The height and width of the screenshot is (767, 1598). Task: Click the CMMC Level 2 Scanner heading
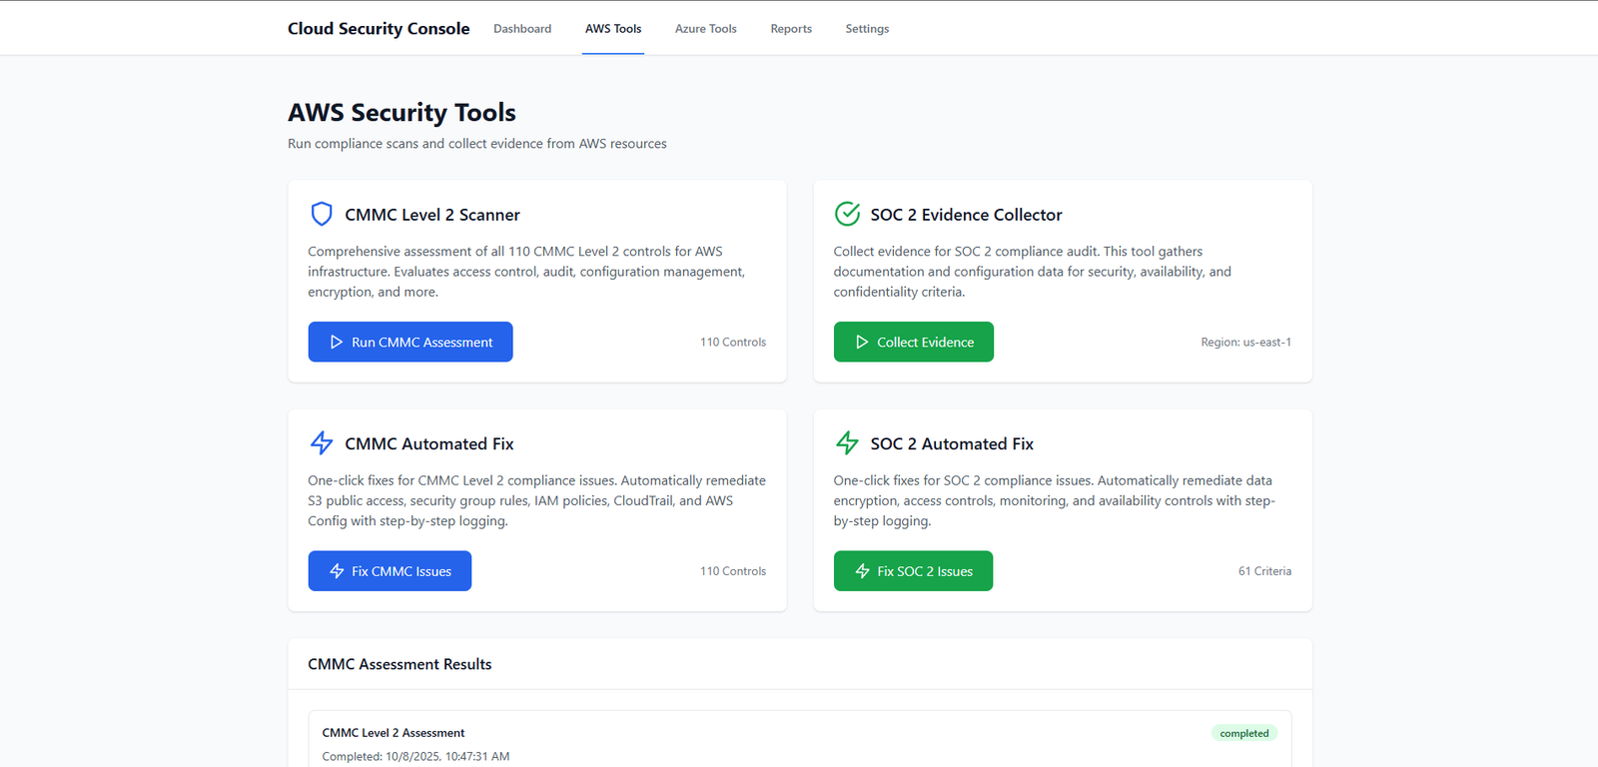[432, 215]
